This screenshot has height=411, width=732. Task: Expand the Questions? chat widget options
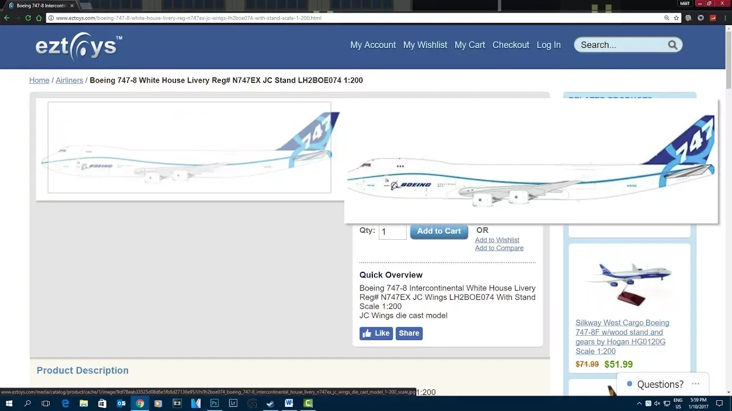(x=695, y=384)
